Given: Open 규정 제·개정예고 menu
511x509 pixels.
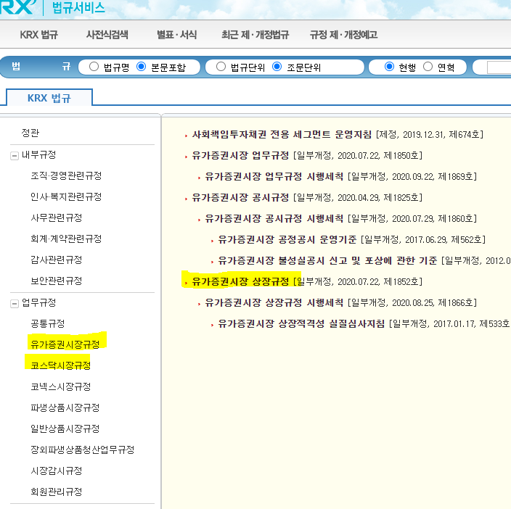Looking at the screenshot, I should tap(343, 35).
